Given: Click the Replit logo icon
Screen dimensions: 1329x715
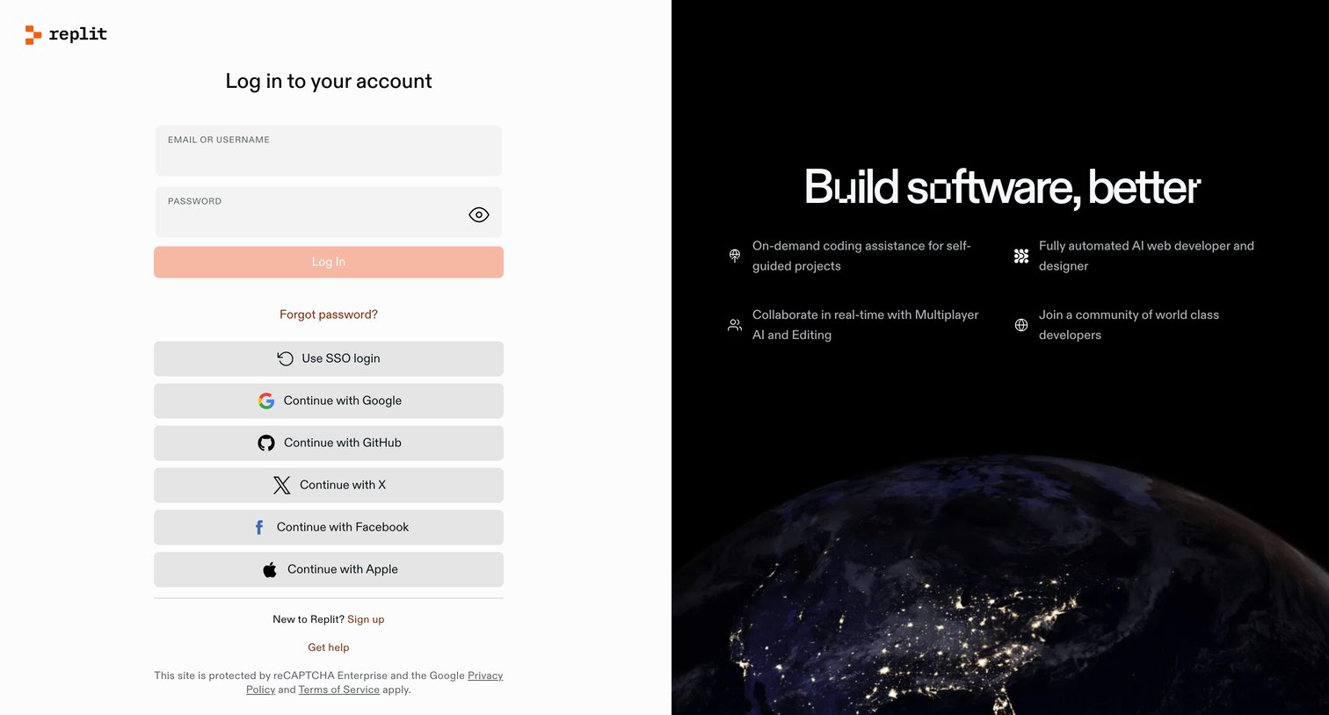Looking at the screenshot, I should coord(33,35).
